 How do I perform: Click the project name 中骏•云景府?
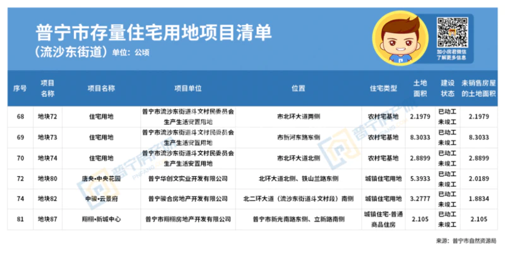pyautogui.click(x=101, y=198)
